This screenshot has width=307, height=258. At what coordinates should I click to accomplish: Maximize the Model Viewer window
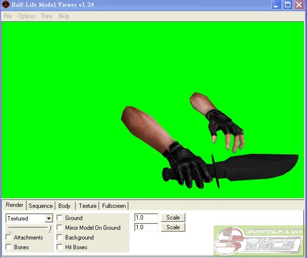pyautogui.click(x=288, y=5)
